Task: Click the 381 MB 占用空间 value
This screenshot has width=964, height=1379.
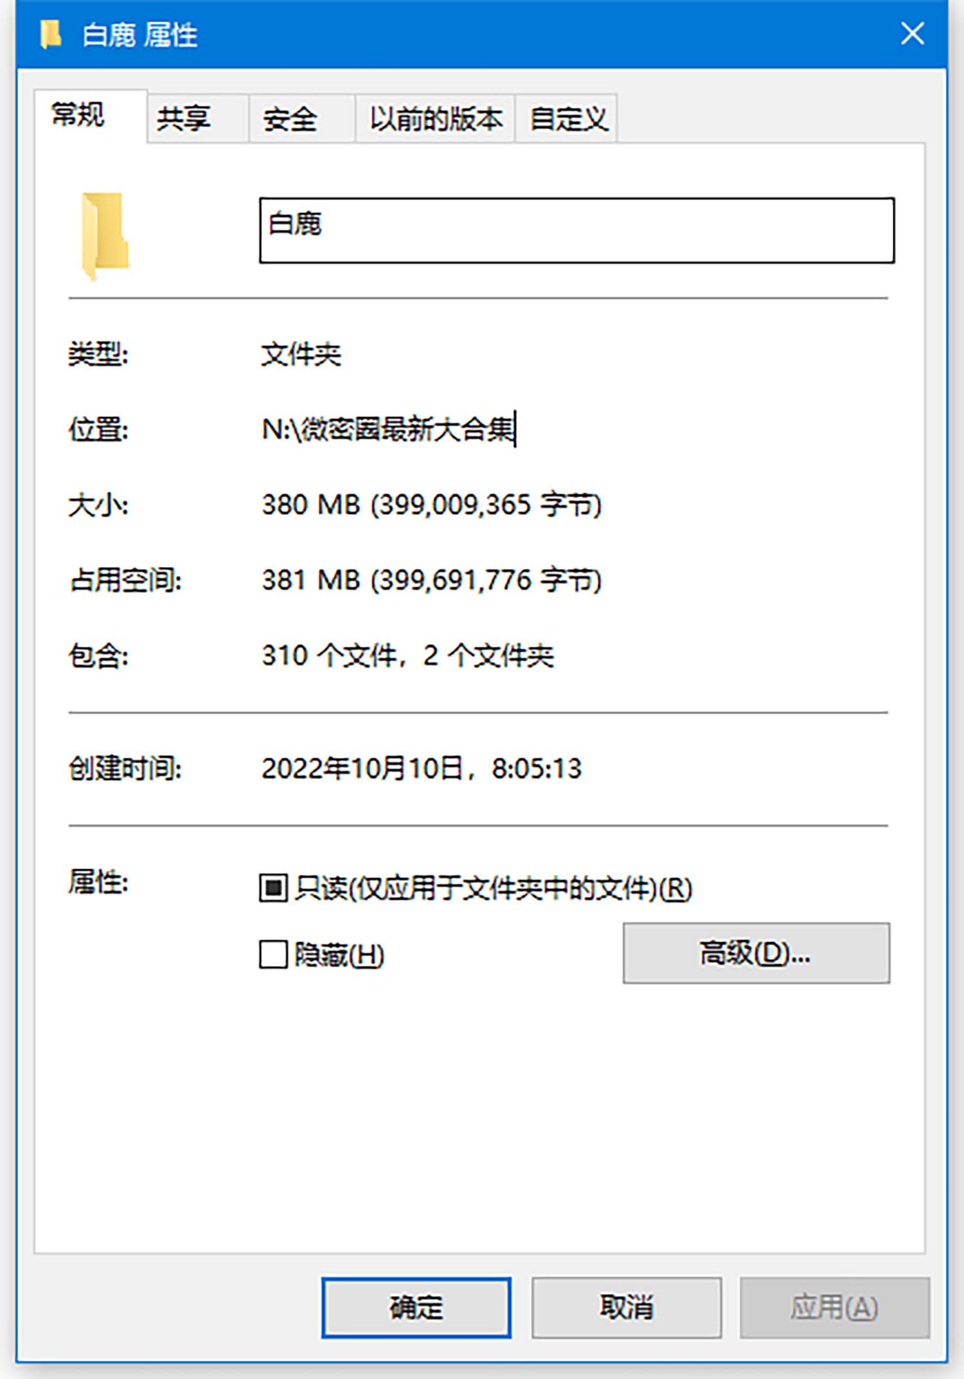Action: (431, 580)
